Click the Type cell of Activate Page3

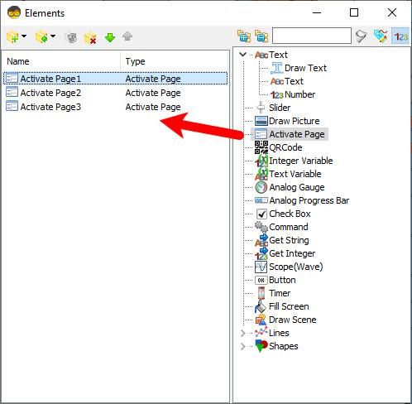tap(153, 107)
